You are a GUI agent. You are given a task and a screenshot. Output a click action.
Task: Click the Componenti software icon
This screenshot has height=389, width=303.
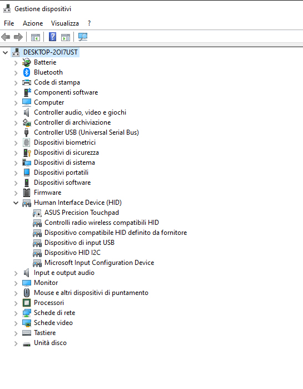[27, 92]
